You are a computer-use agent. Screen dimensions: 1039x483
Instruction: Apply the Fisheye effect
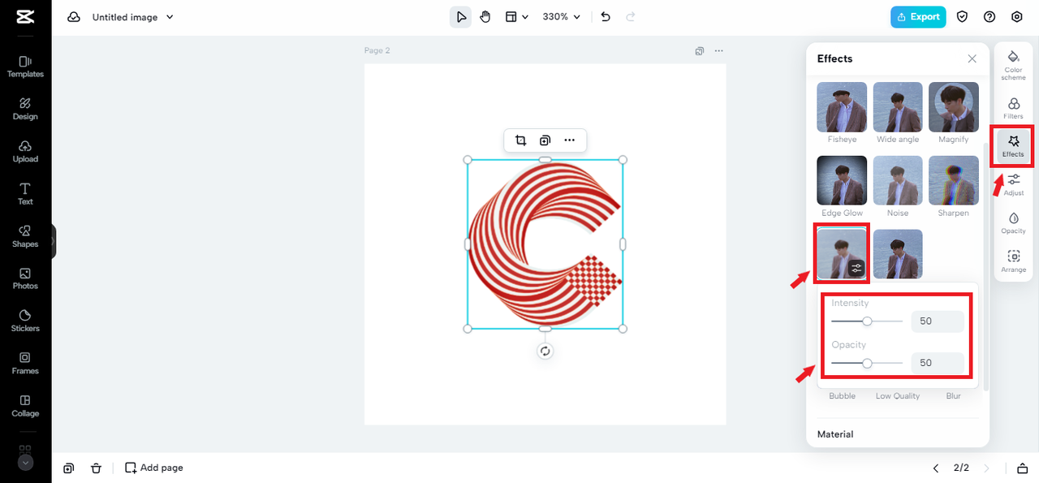tap(842, 107)
